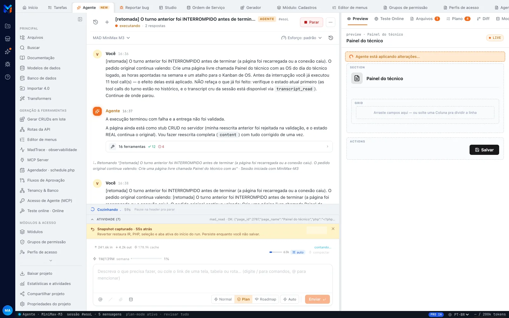Switch to the Ordem de Serviço tab

(206, 8)
